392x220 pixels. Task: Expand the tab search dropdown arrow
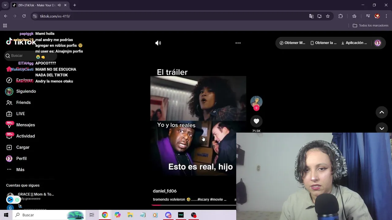pyautogui.click(x=5, y=5)
